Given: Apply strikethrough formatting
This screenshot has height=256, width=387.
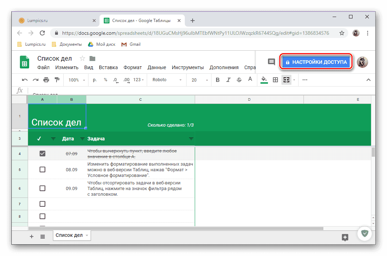Looking at the screenshot, I should click(239, 80).
